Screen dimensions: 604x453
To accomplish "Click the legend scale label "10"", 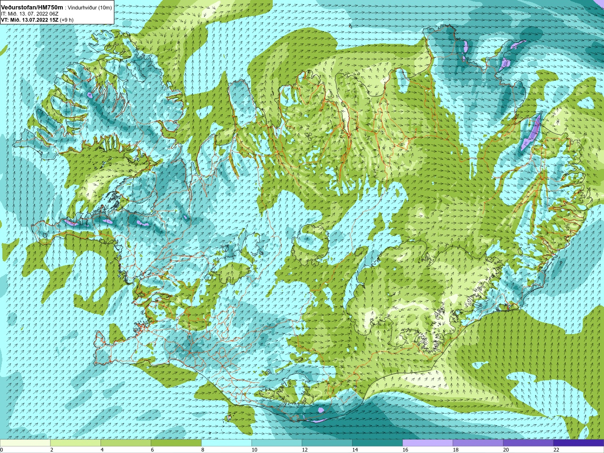I will click(254, 450).
